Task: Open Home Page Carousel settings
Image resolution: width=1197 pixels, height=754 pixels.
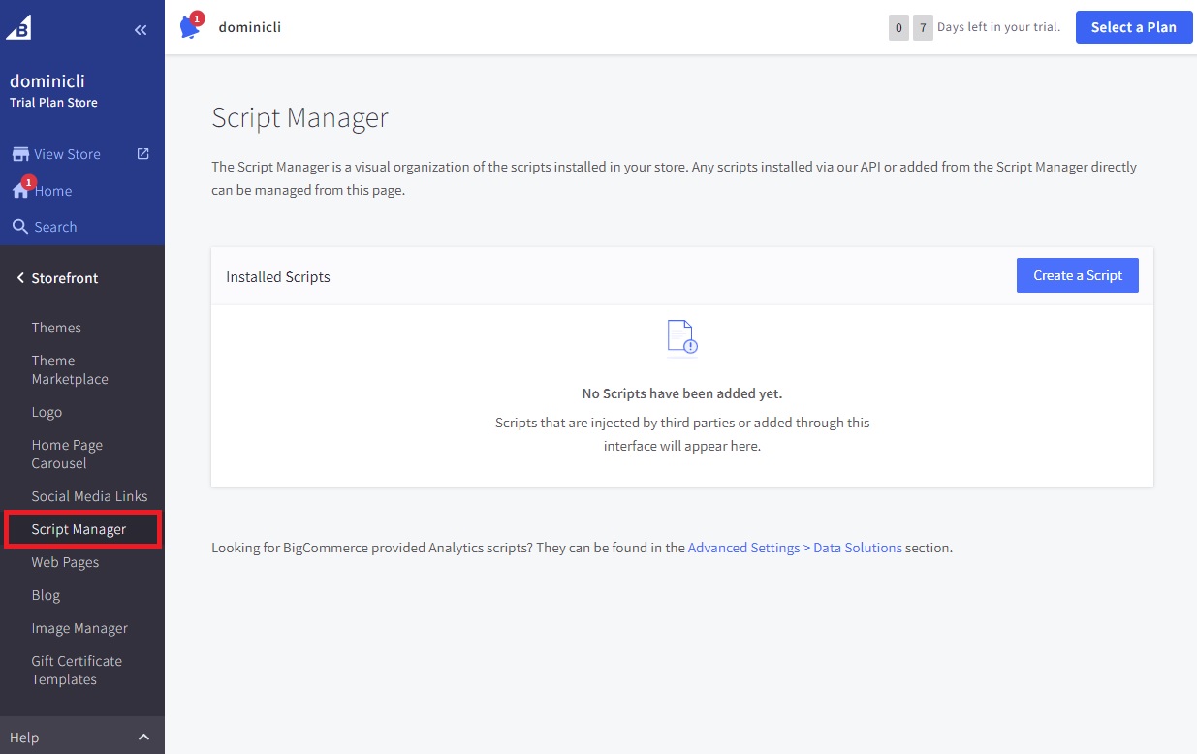Action: (x=67, y=454)
